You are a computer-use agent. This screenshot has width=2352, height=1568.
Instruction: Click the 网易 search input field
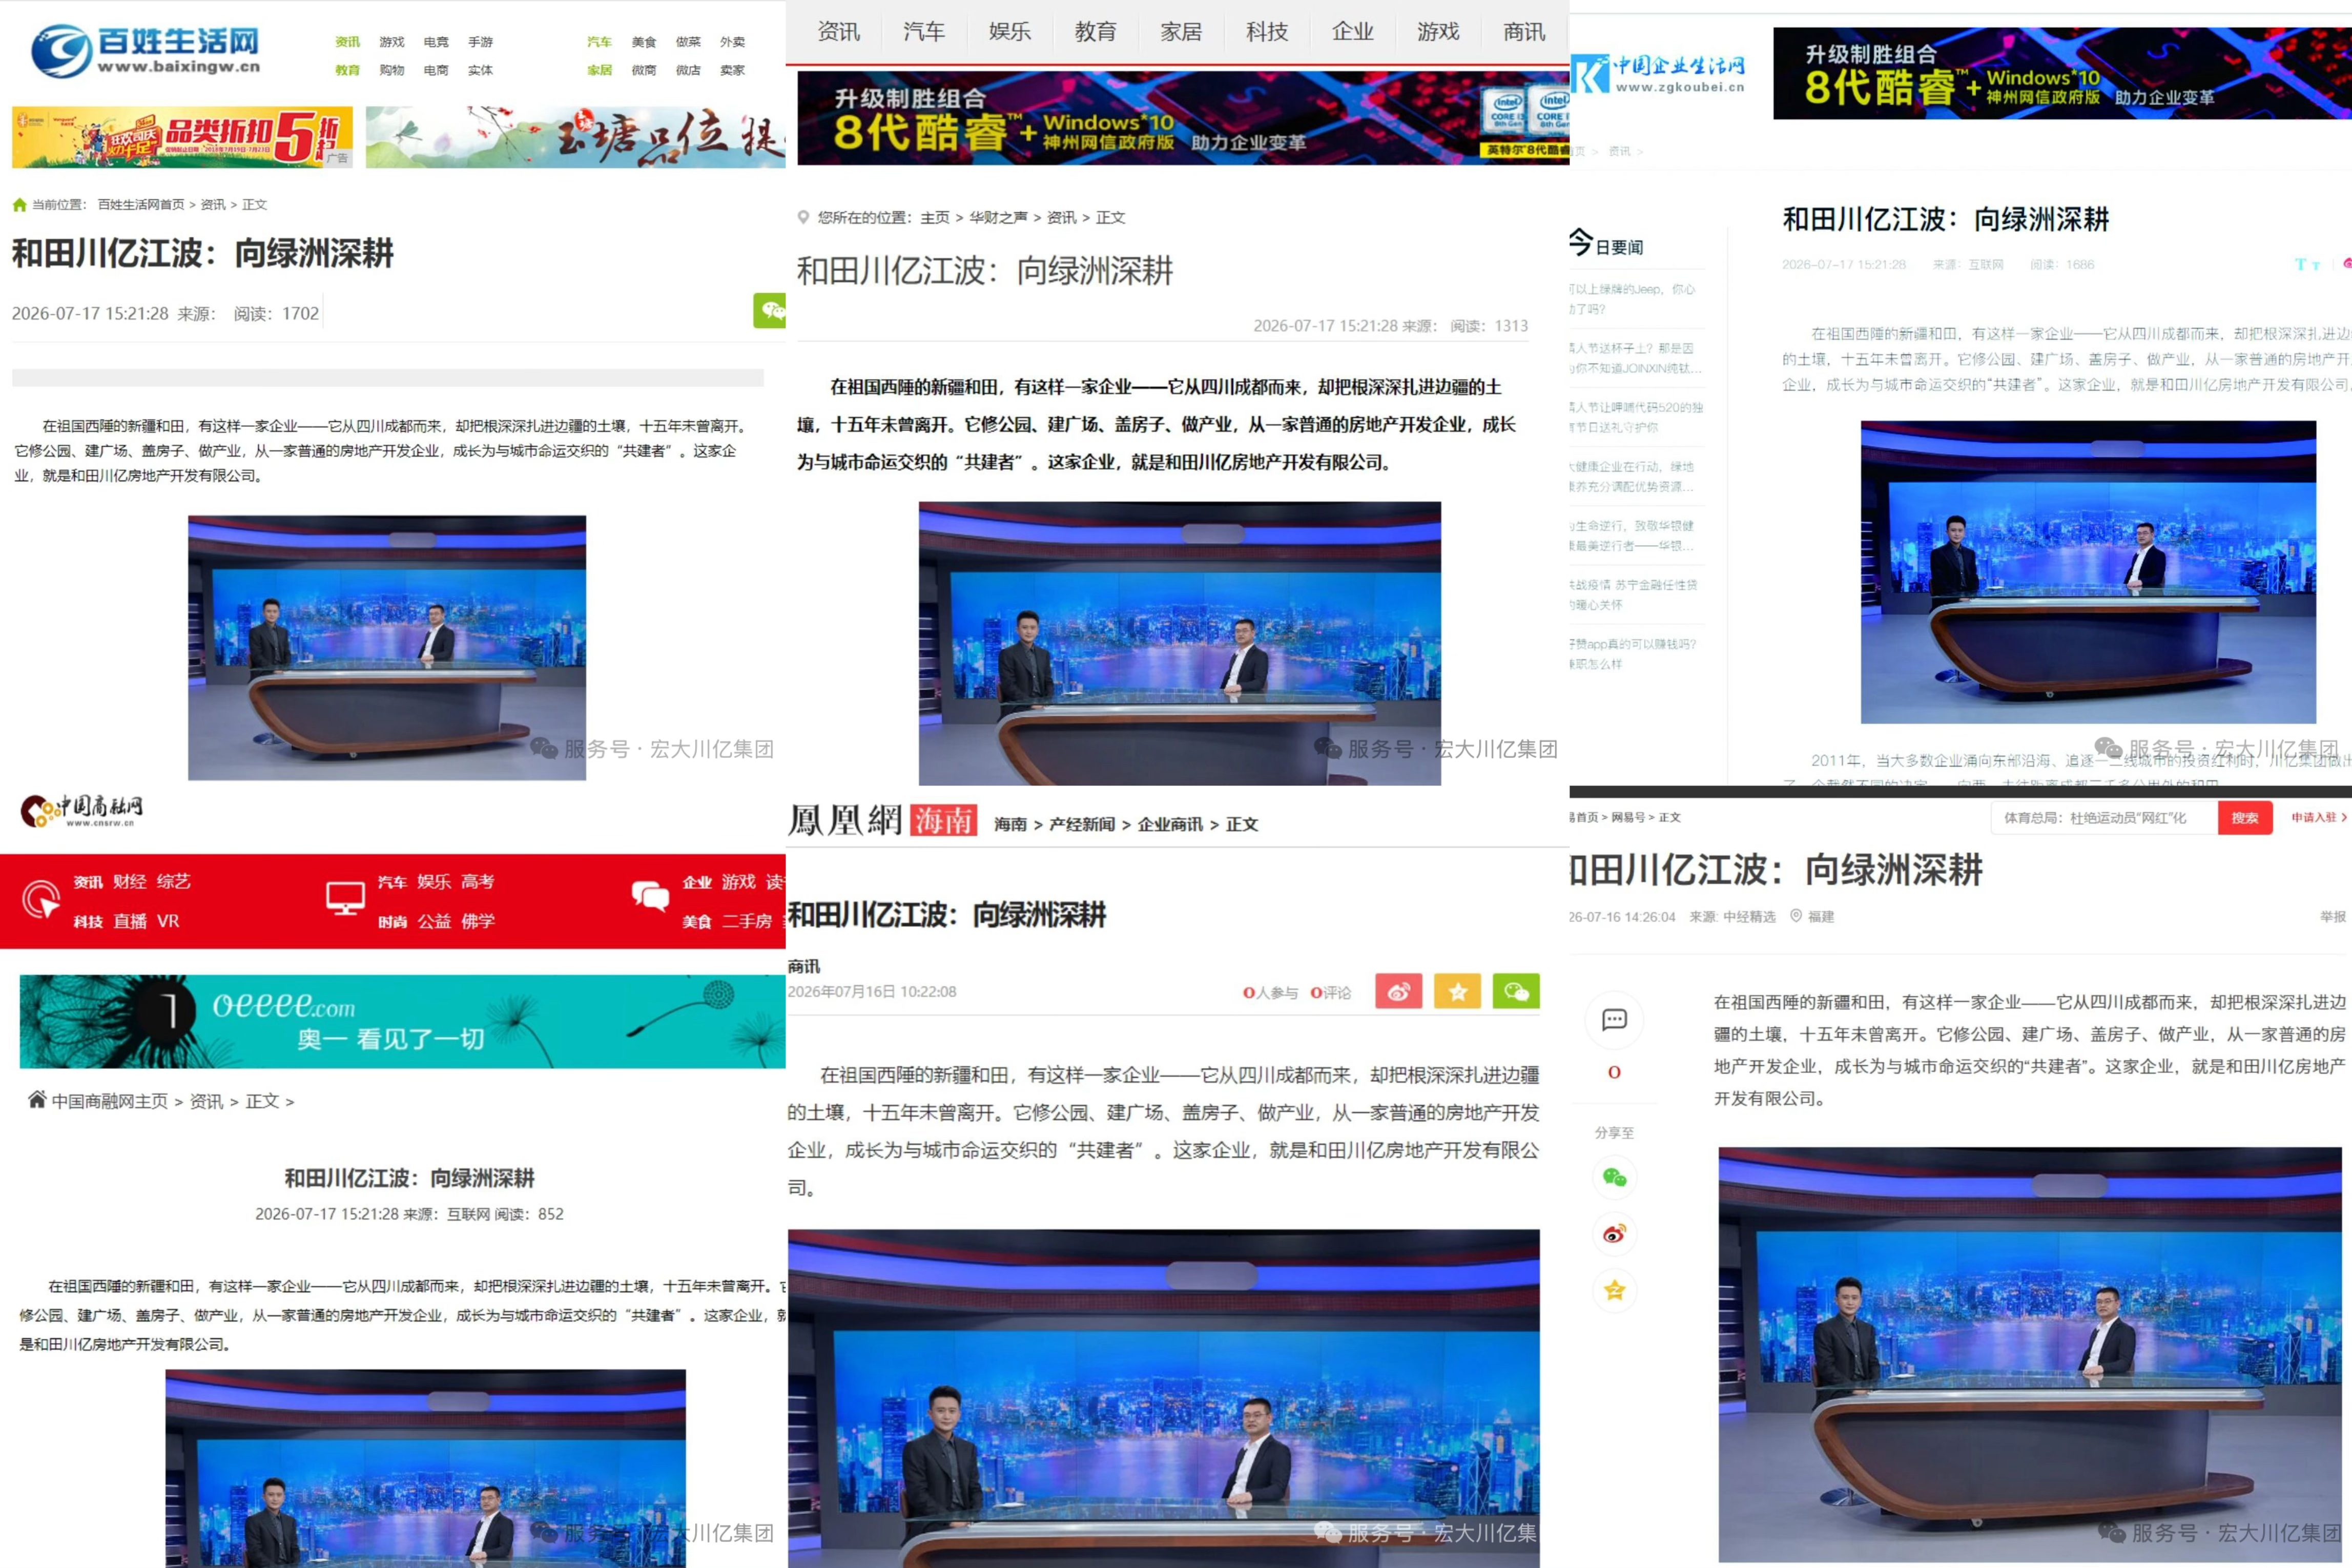[x=2104, y=817]
